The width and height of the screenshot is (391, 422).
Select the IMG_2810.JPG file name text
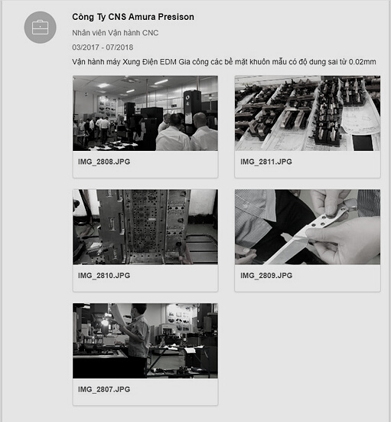[104, 276]
